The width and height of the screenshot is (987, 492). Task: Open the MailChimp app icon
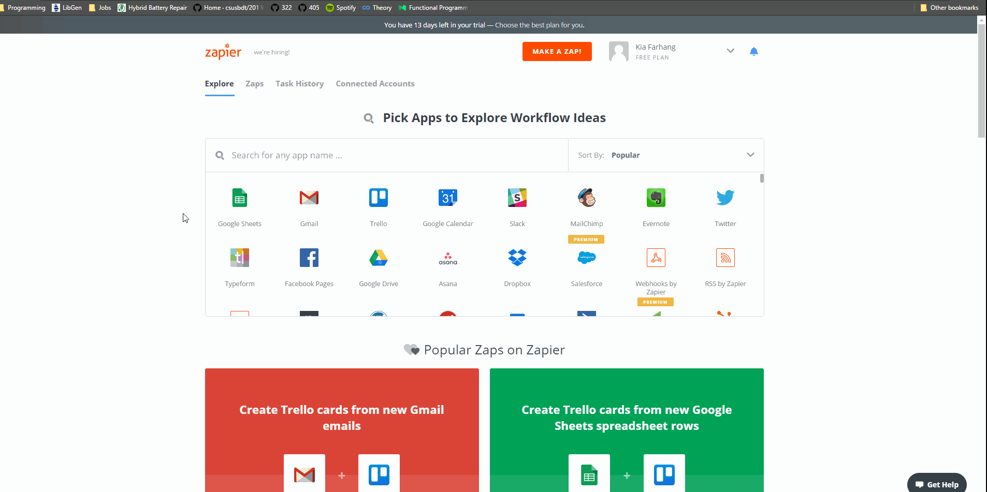pos(587,198)
